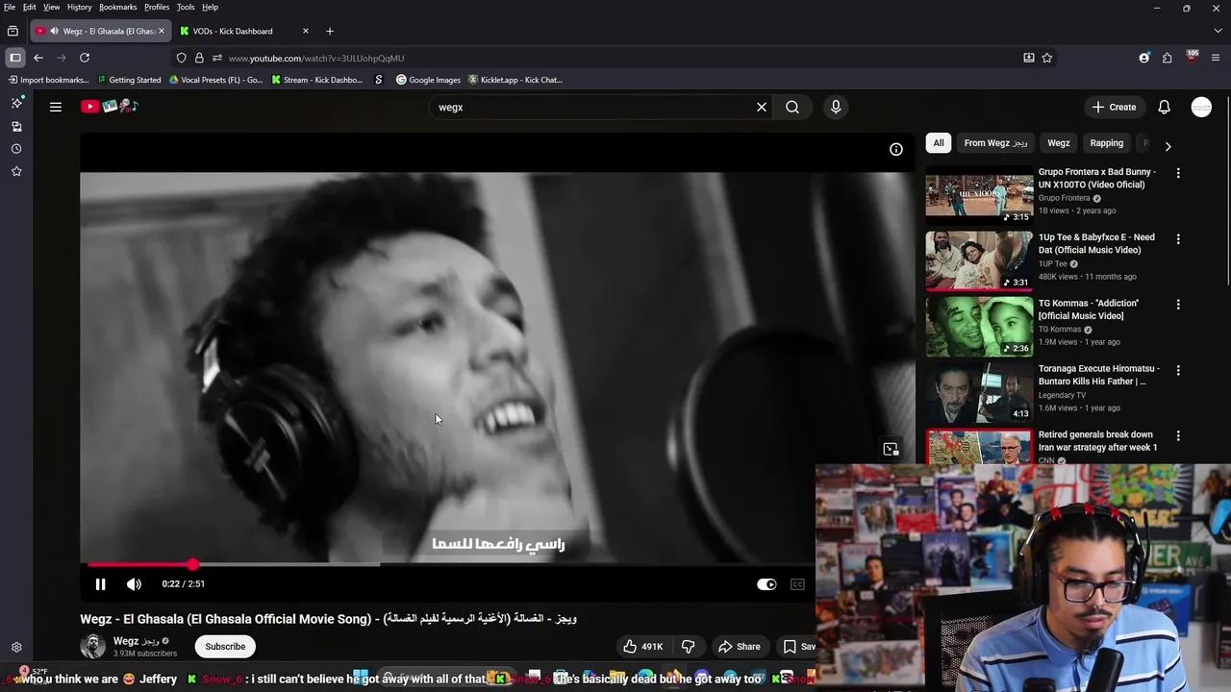Mute the video with the speaker icon

pos(134,583)
